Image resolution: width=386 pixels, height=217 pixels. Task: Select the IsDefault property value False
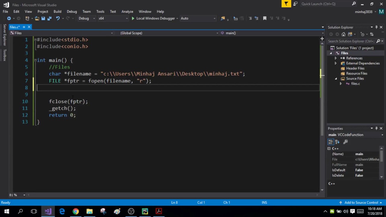tap(359, 170)
